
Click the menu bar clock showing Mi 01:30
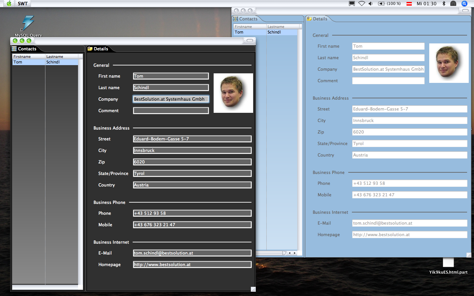(427, 4)
